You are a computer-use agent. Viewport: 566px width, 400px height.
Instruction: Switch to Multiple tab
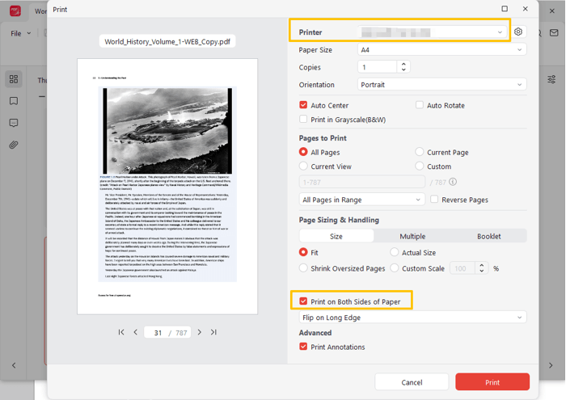pos(412,236)
